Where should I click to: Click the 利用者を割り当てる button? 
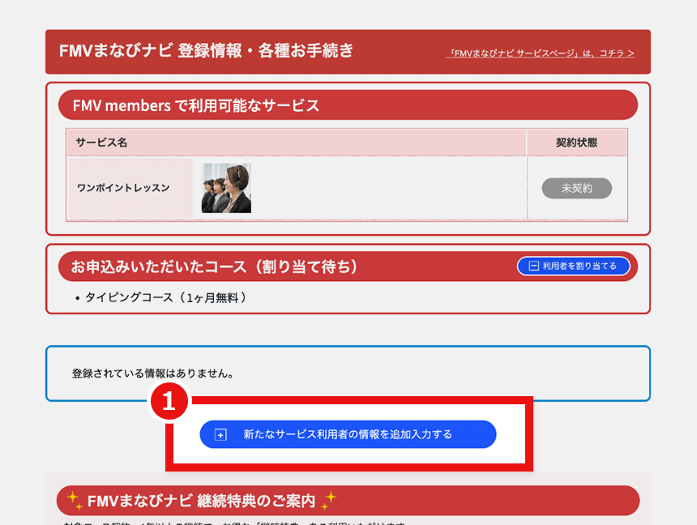573,266
